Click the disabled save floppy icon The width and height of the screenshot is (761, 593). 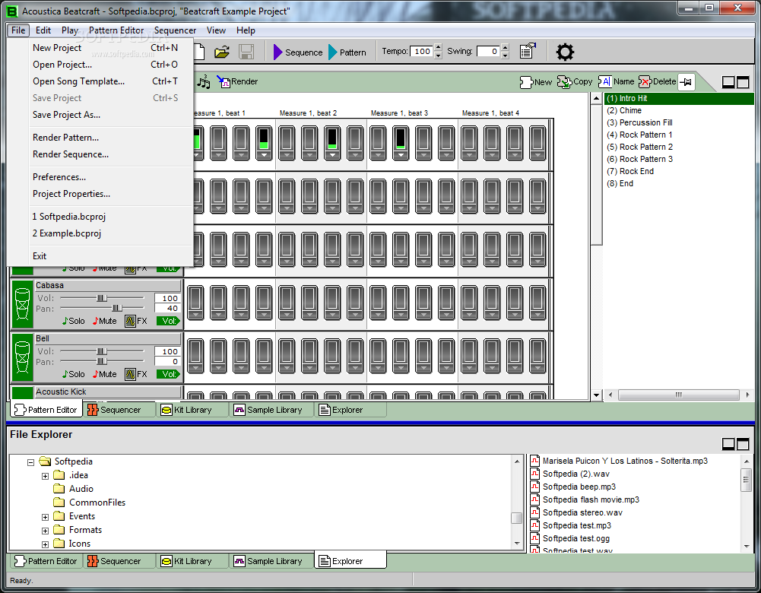click(246, 52)
